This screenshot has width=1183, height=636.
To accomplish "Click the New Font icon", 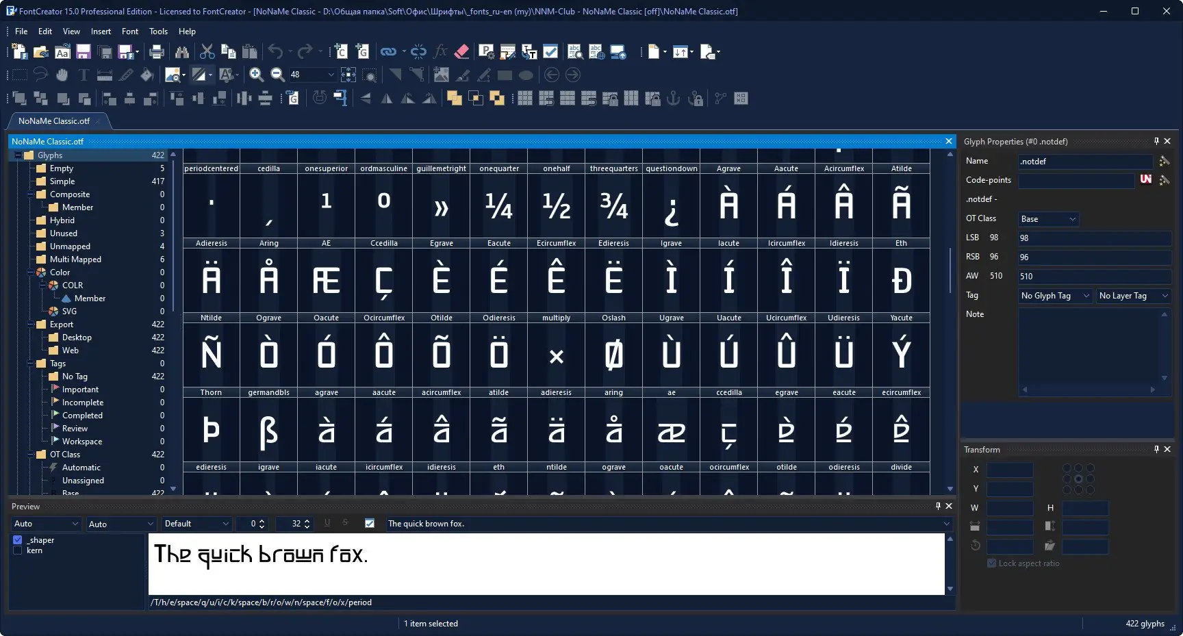I will coord(20,52).
